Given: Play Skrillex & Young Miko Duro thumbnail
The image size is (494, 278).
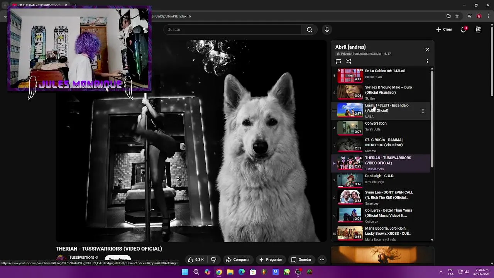Looking at the screenshot, I should click(350, 92).
